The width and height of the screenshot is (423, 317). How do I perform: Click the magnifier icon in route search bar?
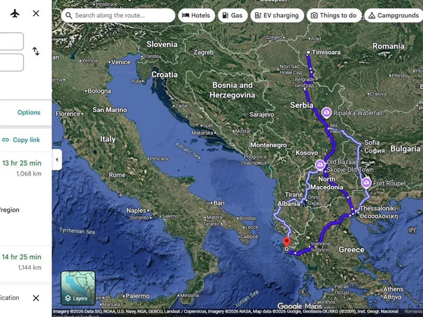[68, 15]
